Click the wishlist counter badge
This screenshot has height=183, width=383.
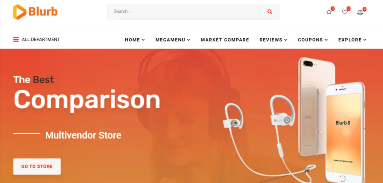coord(349,9)
